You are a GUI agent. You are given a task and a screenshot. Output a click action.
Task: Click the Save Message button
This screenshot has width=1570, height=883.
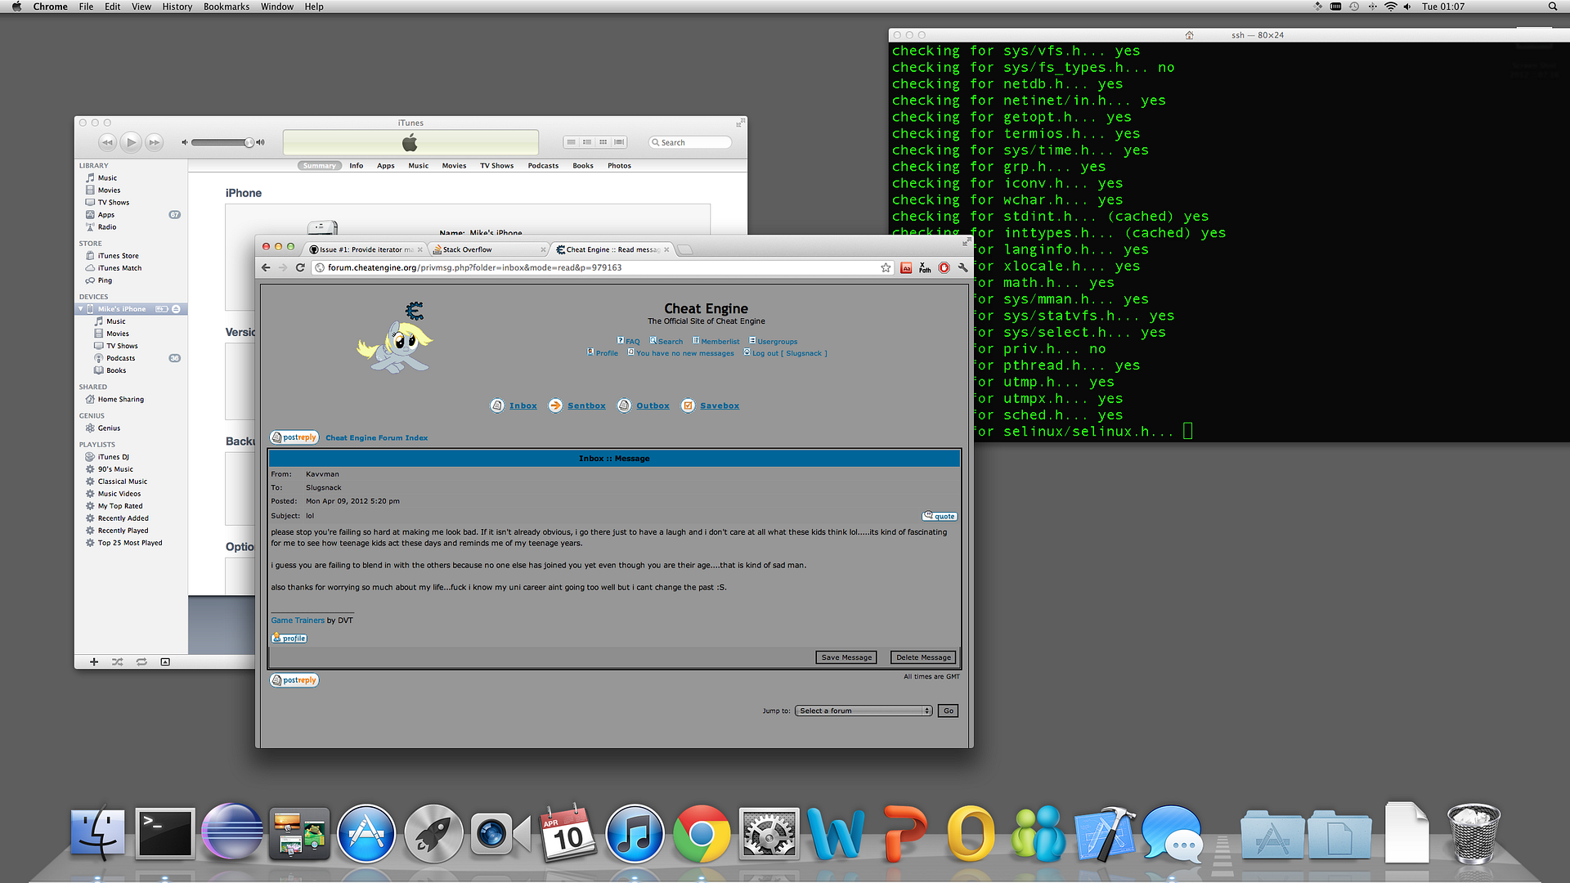[846, 657]
